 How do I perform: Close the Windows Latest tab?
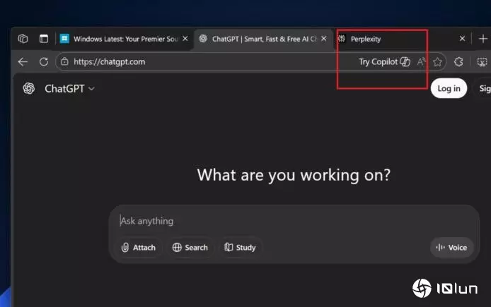click(185, 38)
